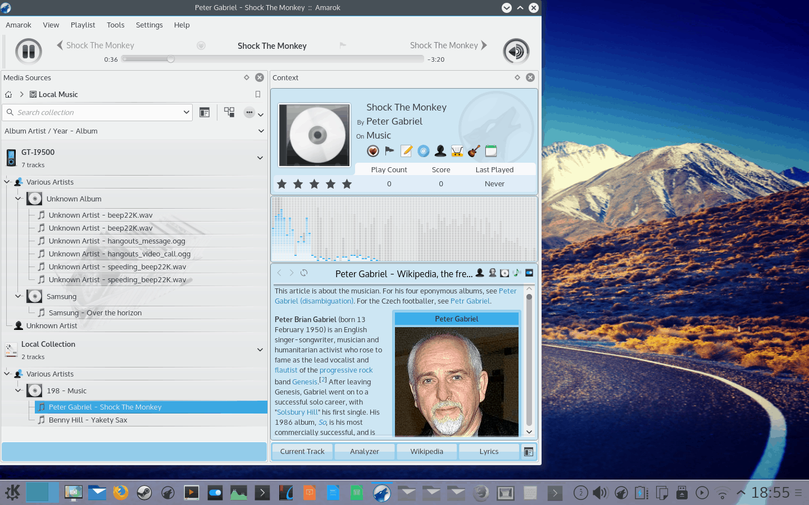Click the blue disc album icon
809x505 pixels.
click(424, 150)
